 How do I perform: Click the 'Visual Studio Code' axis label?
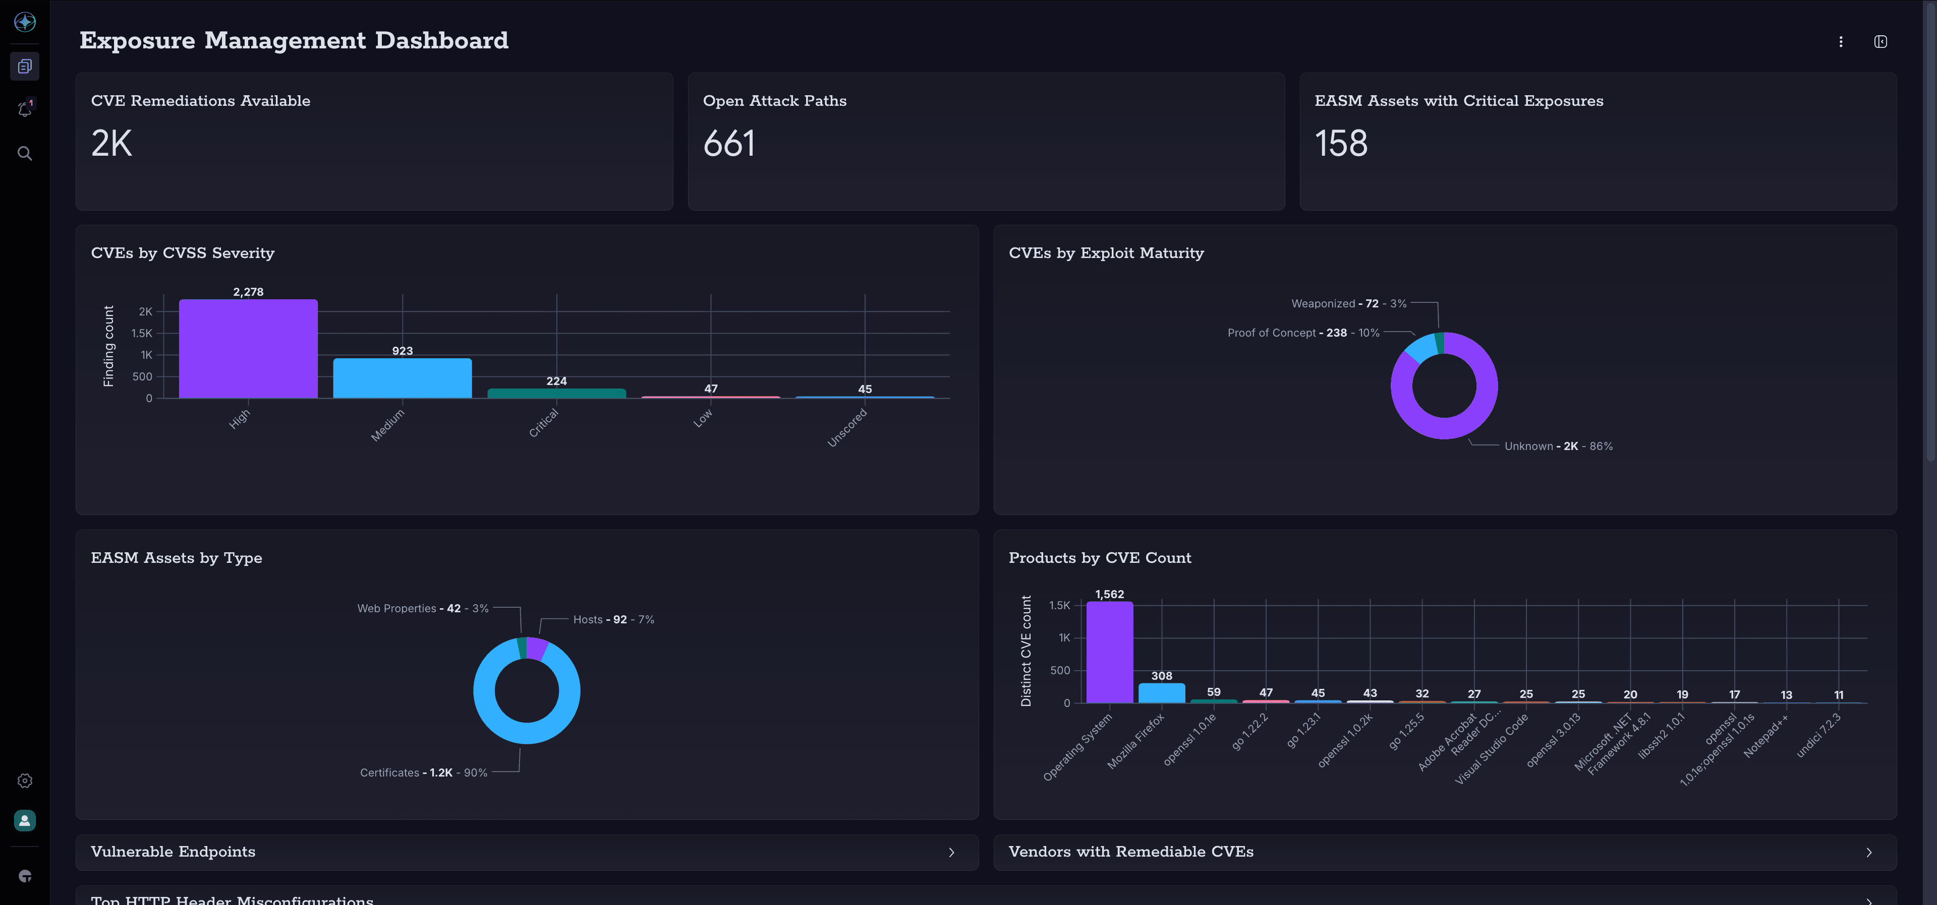1491,749
